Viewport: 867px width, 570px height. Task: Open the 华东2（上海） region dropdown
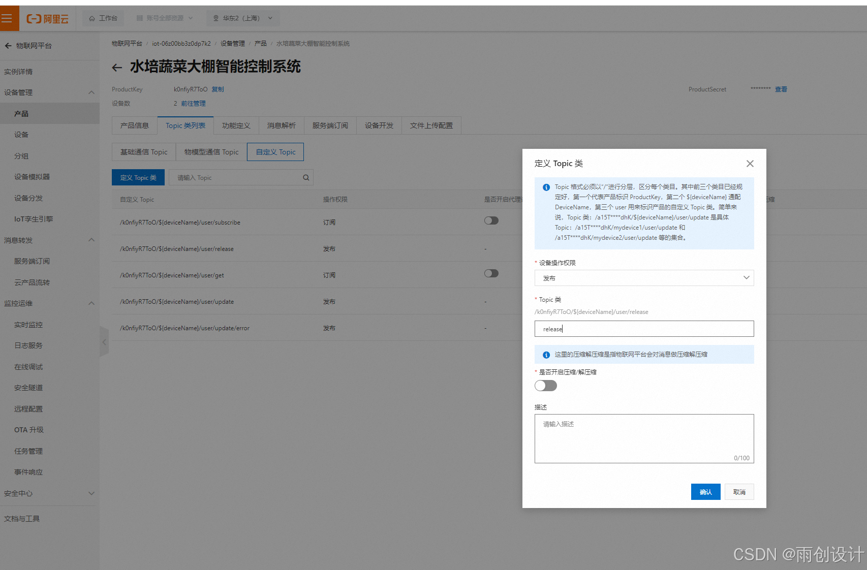click(x=243, y=18)
